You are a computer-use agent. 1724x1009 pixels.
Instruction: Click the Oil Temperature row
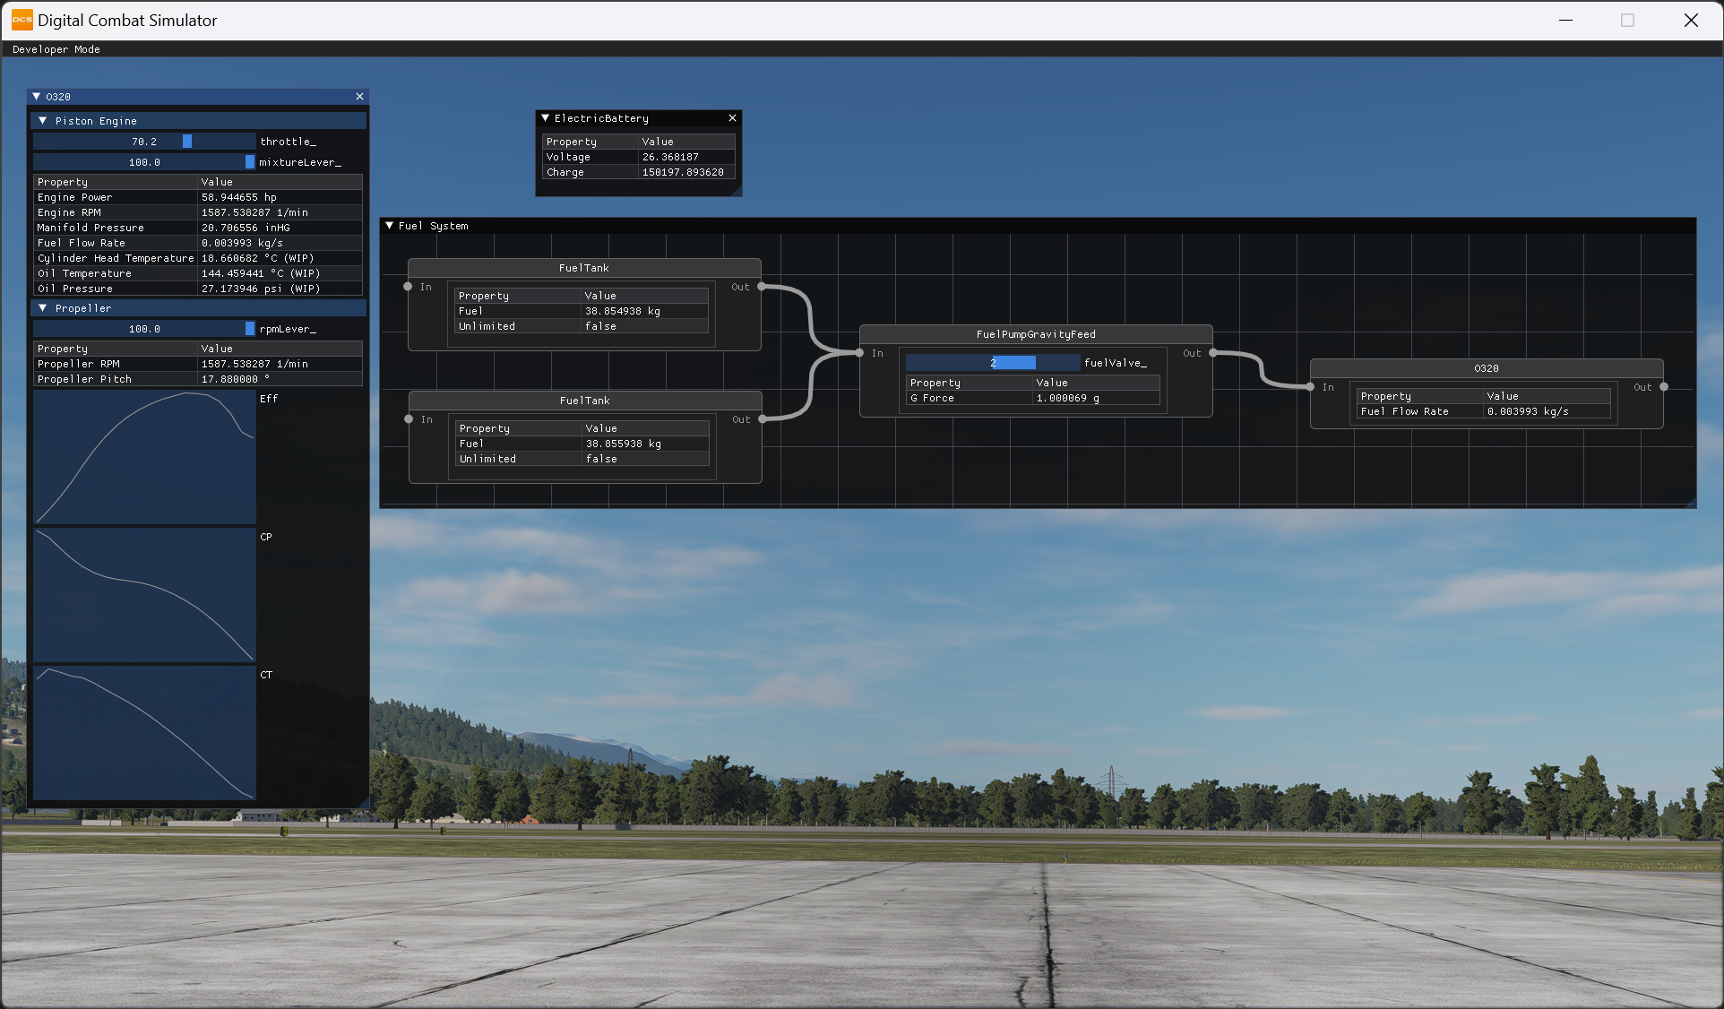pyautogui.click(x=198, y=273)
